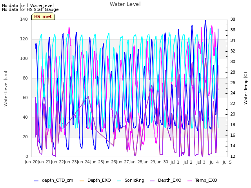
Task: Click the 100 tick on left axis
Action: coord(24,58)
